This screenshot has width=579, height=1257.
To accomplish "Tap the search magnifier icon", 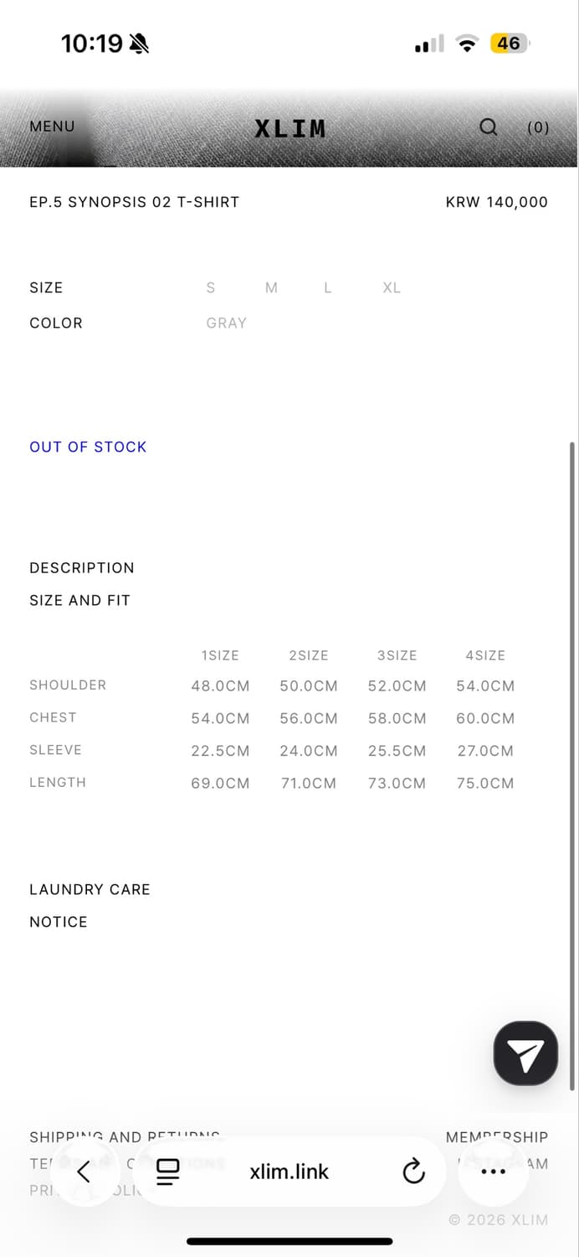I will pos(488,127).
